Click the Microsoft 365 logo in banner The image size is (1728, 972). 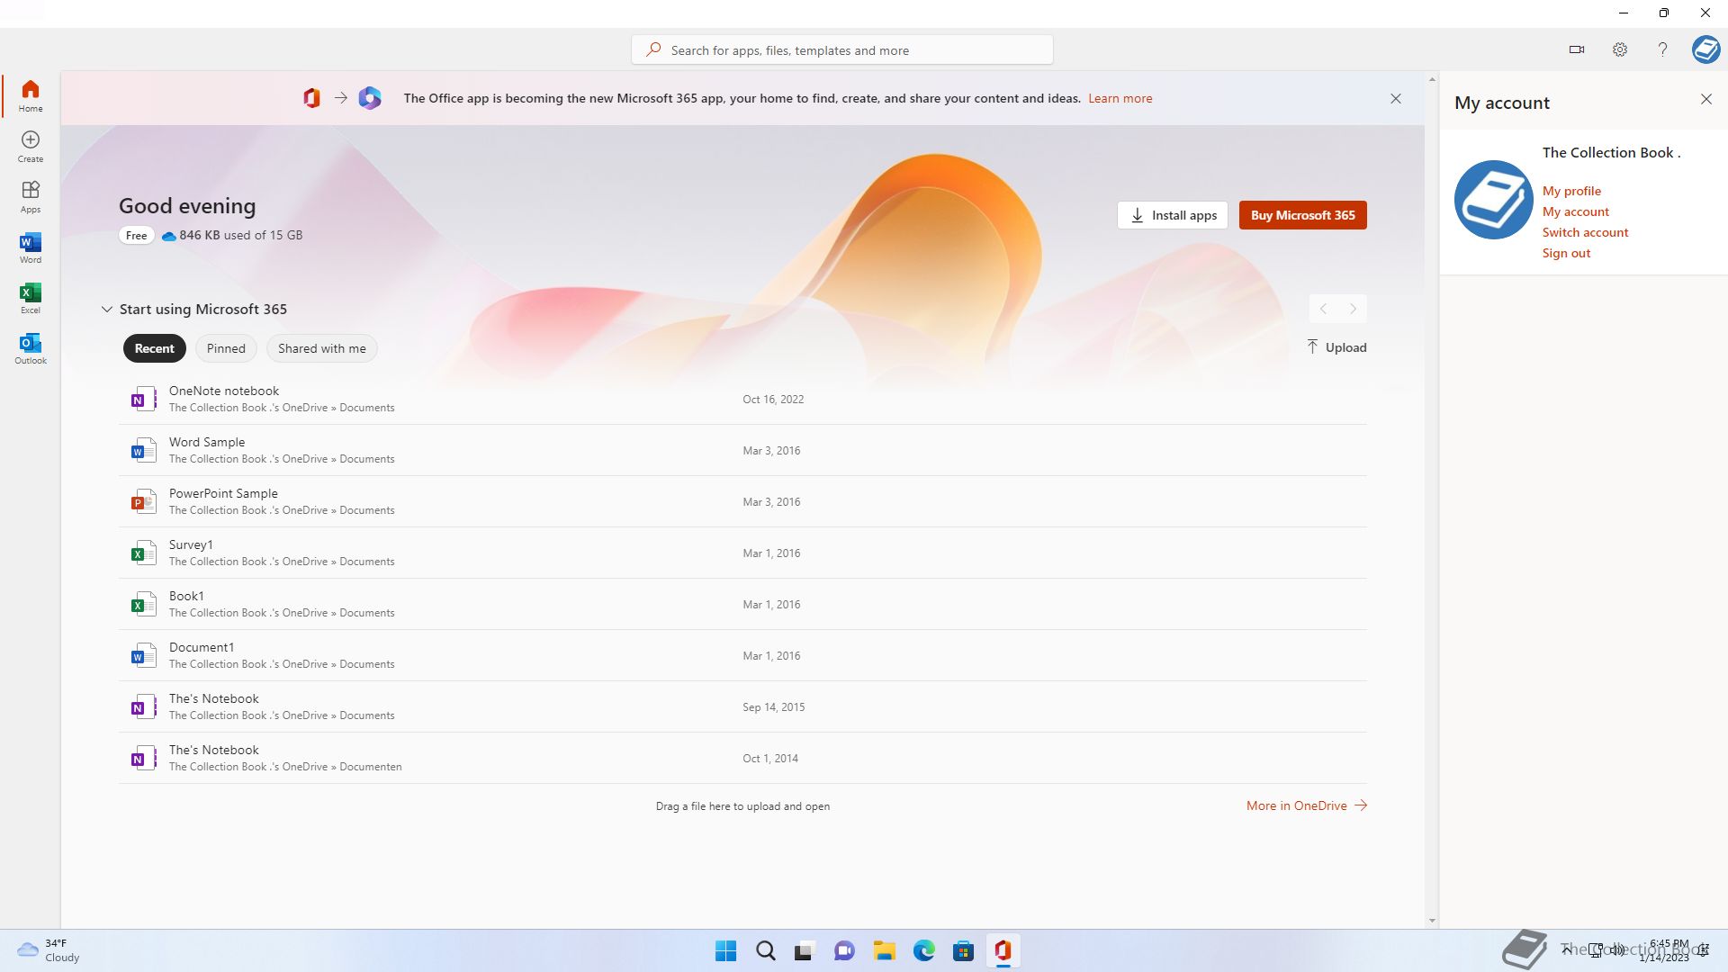click(x=370, y=98)
